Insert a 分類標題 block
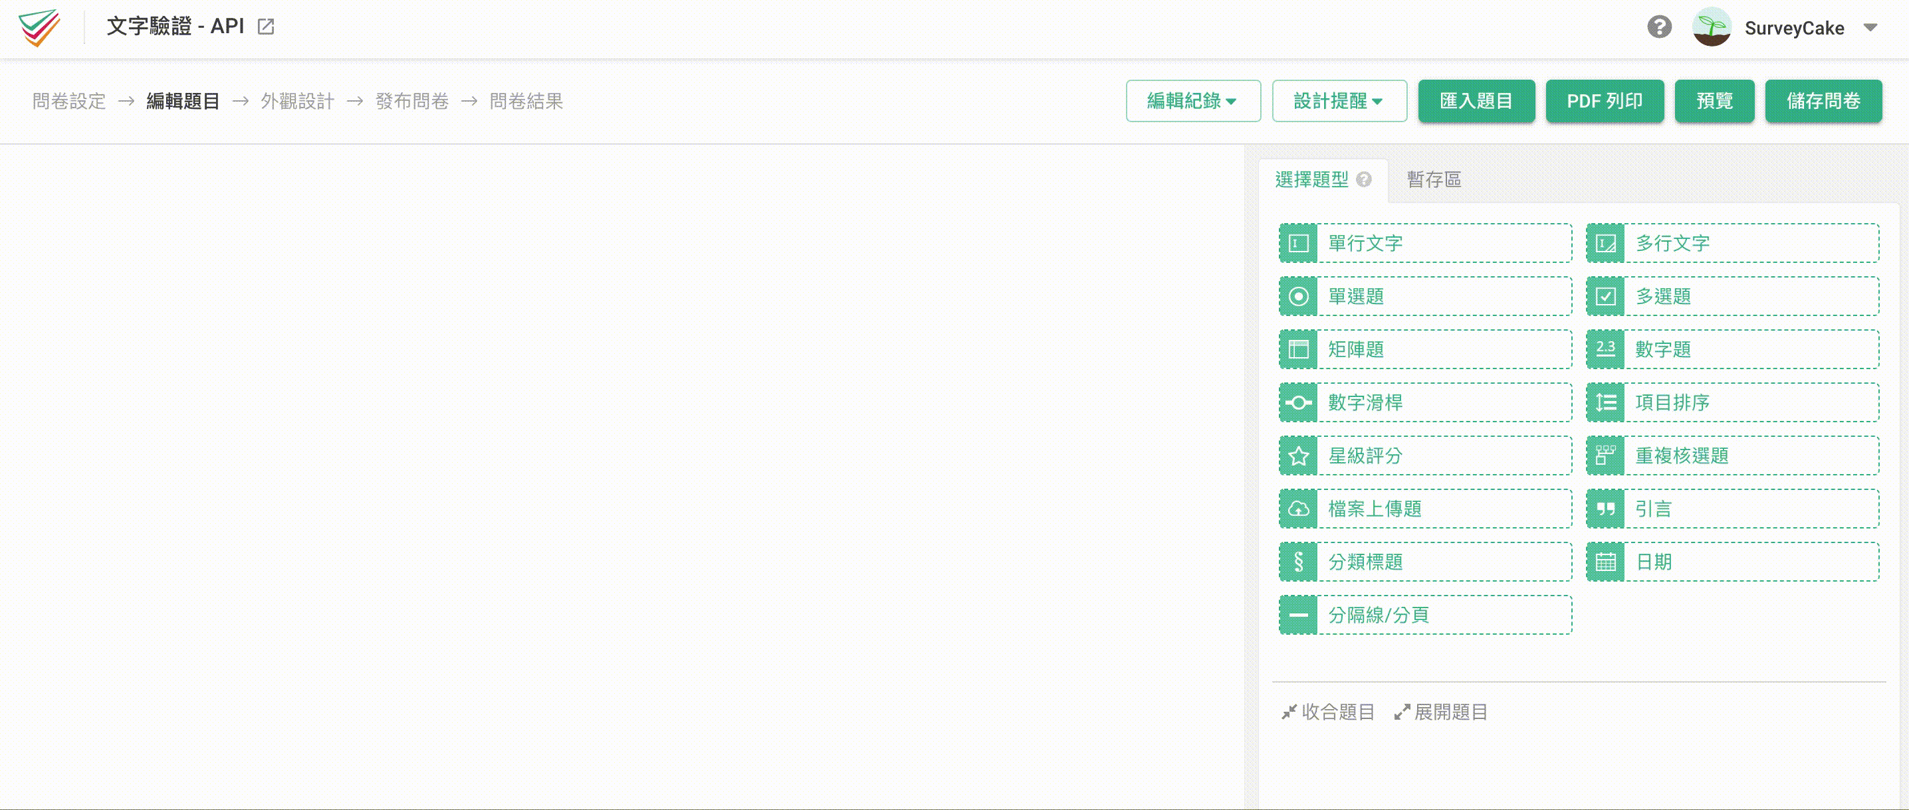Viewport: 1909px width, 810px height. [x=1425, y=562]
